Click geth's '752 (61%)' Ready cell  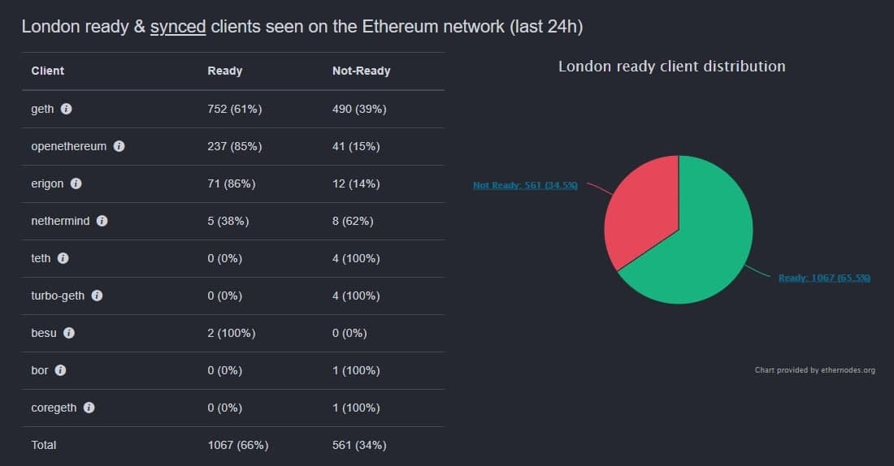click(x=234, y=109)
